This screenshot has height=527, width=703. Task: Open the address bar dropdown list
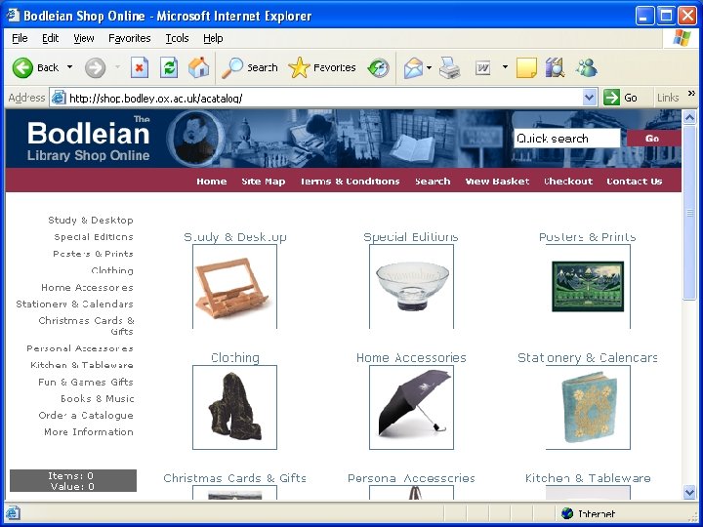click(x=590, y=98)
